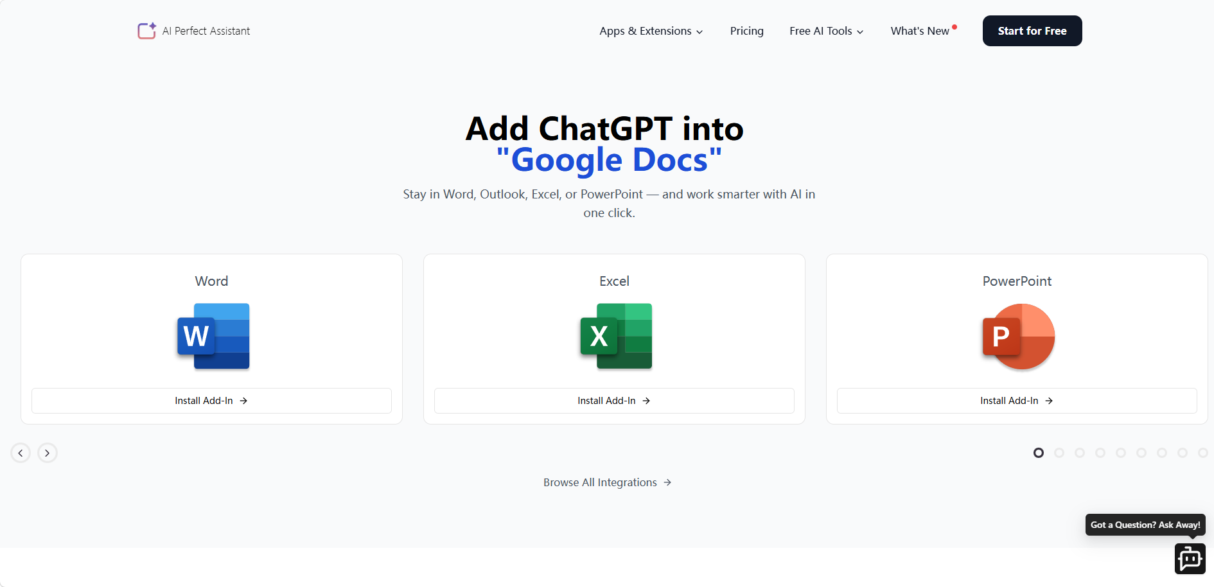Select the fifth carousel pagination dot

(1121, 453)
